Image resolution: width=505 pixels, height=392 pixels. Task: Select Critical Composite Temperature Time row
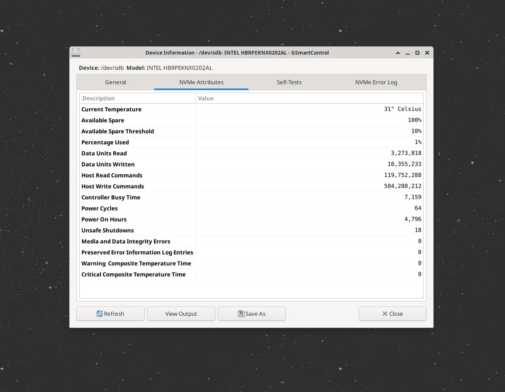[251, 274]
